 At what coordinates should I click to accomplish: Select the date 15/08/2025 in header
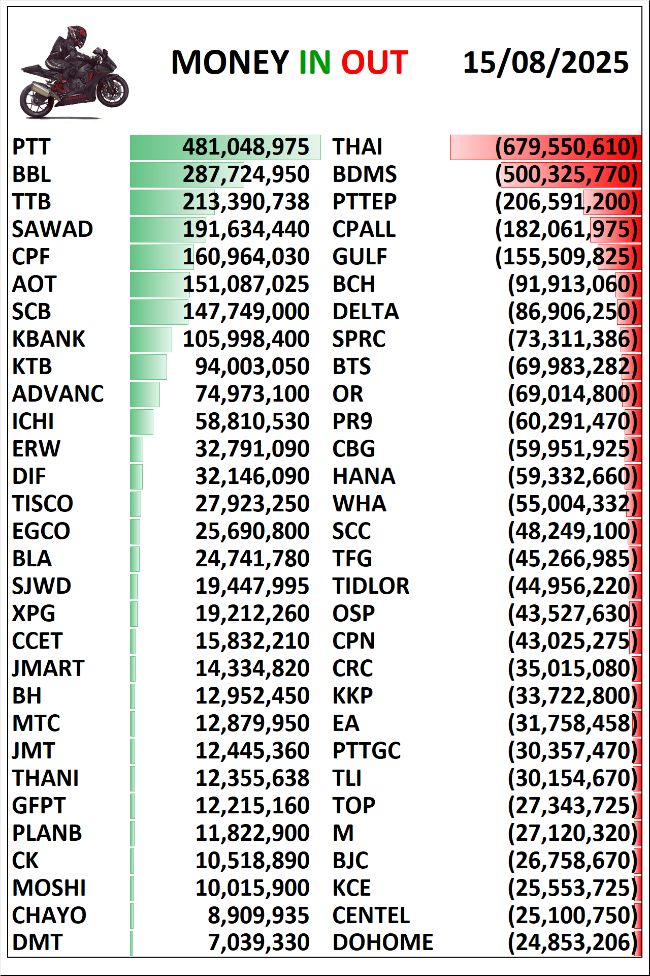pos(546,63)
